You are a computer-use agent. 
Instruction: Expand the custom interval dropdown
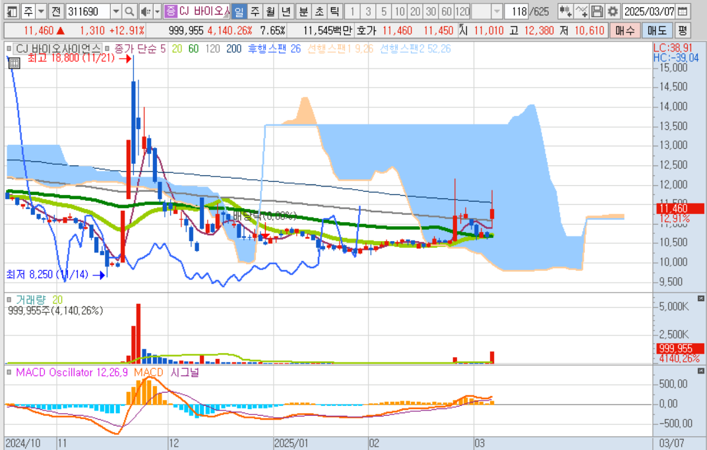497,11
